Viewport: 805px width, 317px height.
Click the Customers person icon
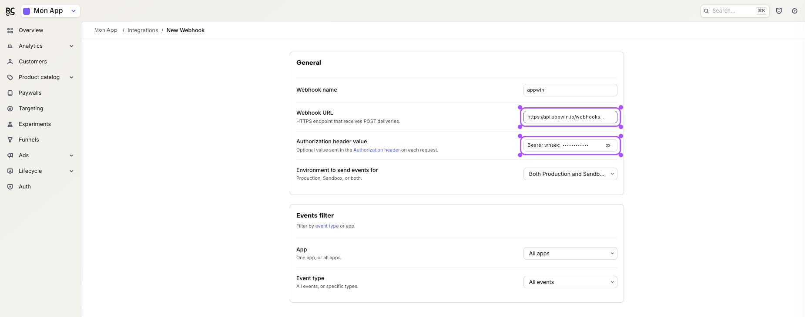tap(10, 62)
